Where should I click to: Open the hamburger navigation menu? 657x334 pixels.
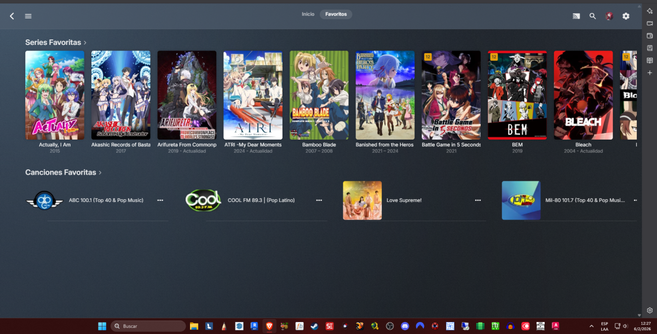28,16
